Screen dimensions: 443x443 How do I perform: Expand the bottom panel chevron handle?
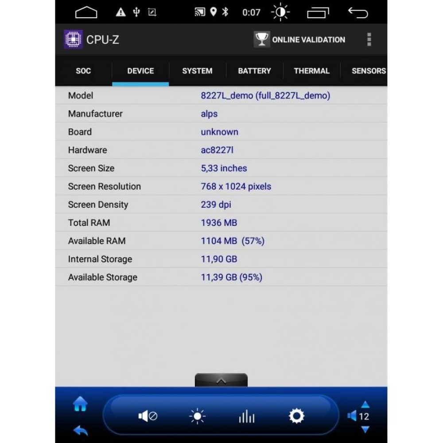pyautogui.click(x=221, y=380)
